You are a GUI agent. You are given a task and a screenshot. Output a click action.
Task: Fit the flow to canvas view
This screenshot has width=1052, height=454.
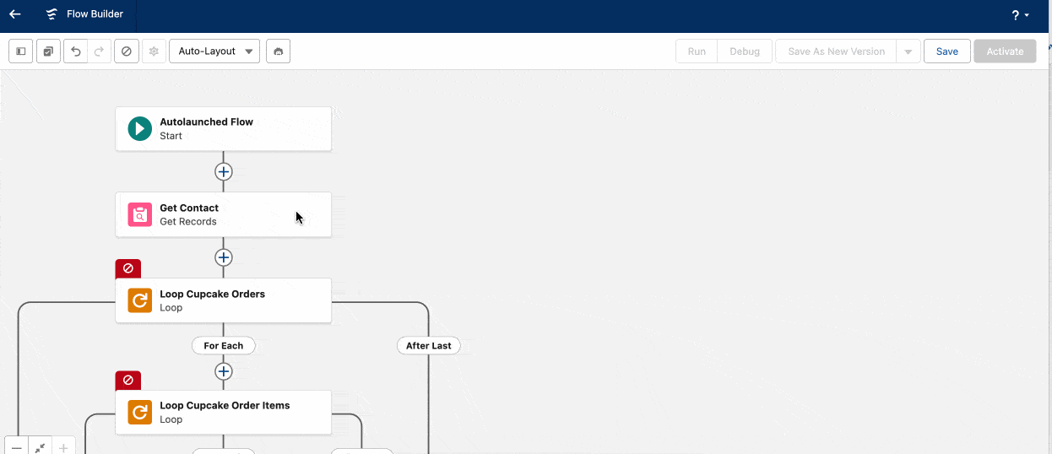[x=40, y=447]
